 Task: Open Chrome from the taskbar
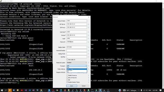point(57,90)
